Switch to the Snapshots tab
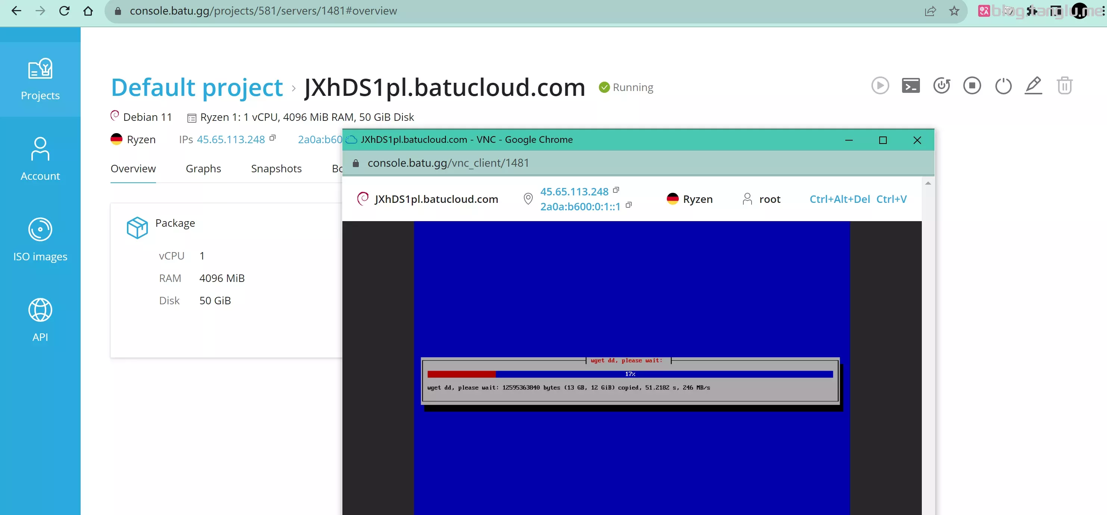Viewport: 1107px width, 515px height. 276,169
